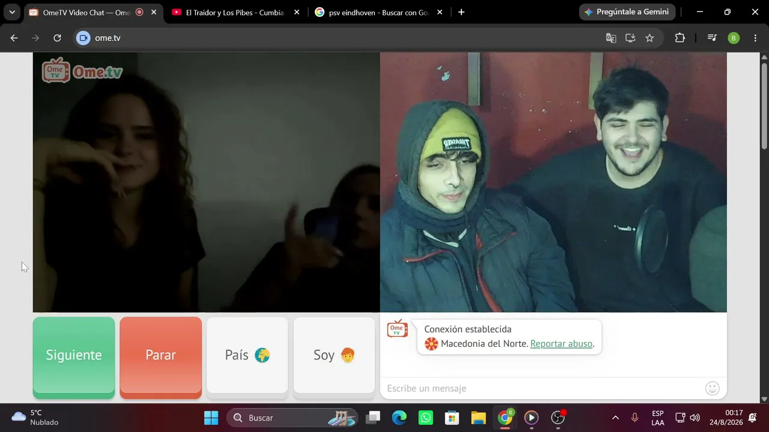Open File Explorer from the taskbar

(478, 418)
